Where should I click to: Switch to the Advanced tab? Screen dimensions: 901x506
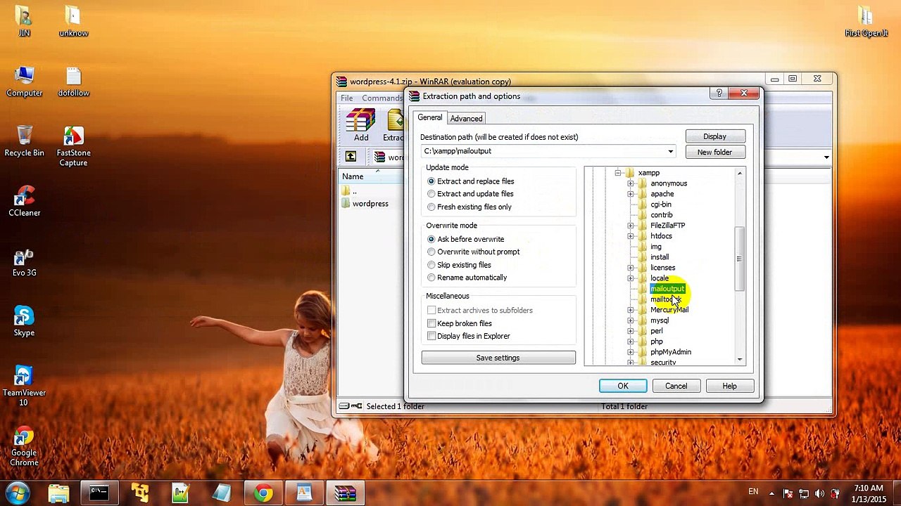pos(466,119)
